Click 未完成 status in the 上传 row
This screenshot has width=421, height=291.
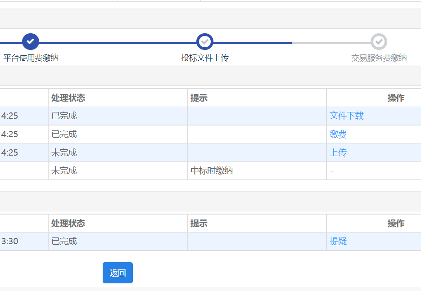(64, 152)
